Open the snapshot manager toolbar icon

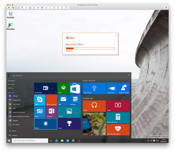coord(13,8)
